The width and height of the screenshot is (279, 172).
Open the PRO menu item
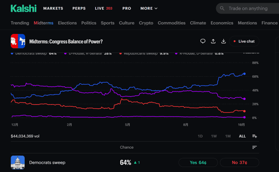126,8
